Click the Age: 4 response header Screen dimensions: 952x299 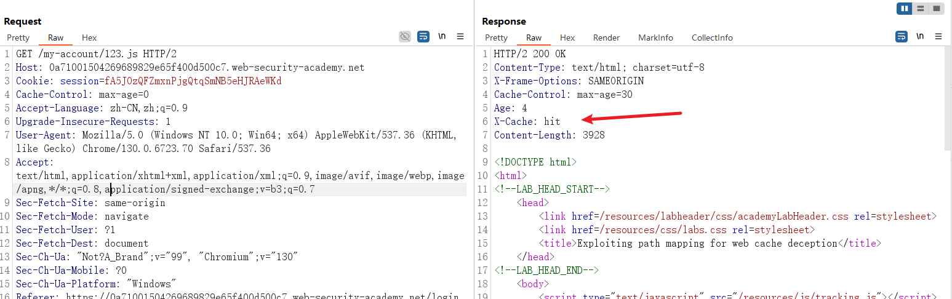click(x=511, y=108)
